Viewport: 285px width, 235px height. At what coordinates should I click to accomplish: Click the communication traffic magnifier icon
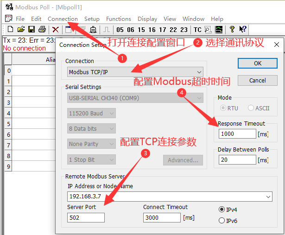click(208, 30)
